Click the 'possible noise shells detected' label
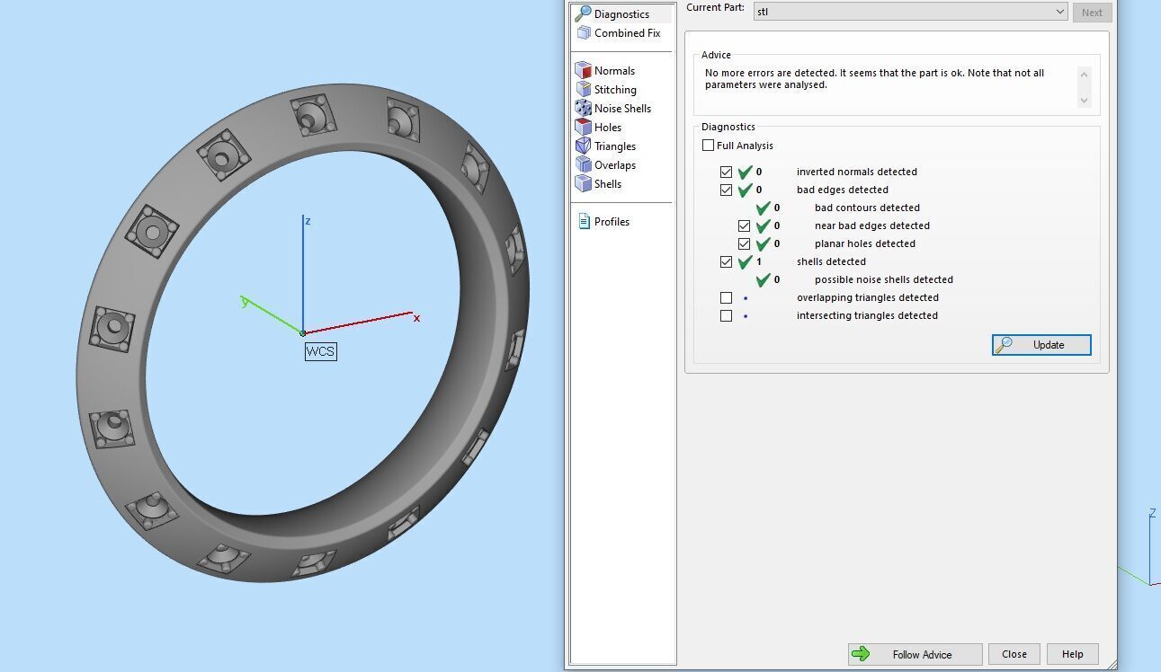 pyautogui.click(x=884, y=279)
